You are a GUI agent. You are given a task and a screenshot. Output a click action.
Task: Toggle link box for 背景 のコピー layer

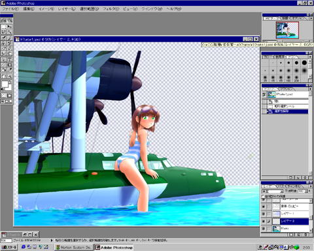269,206
